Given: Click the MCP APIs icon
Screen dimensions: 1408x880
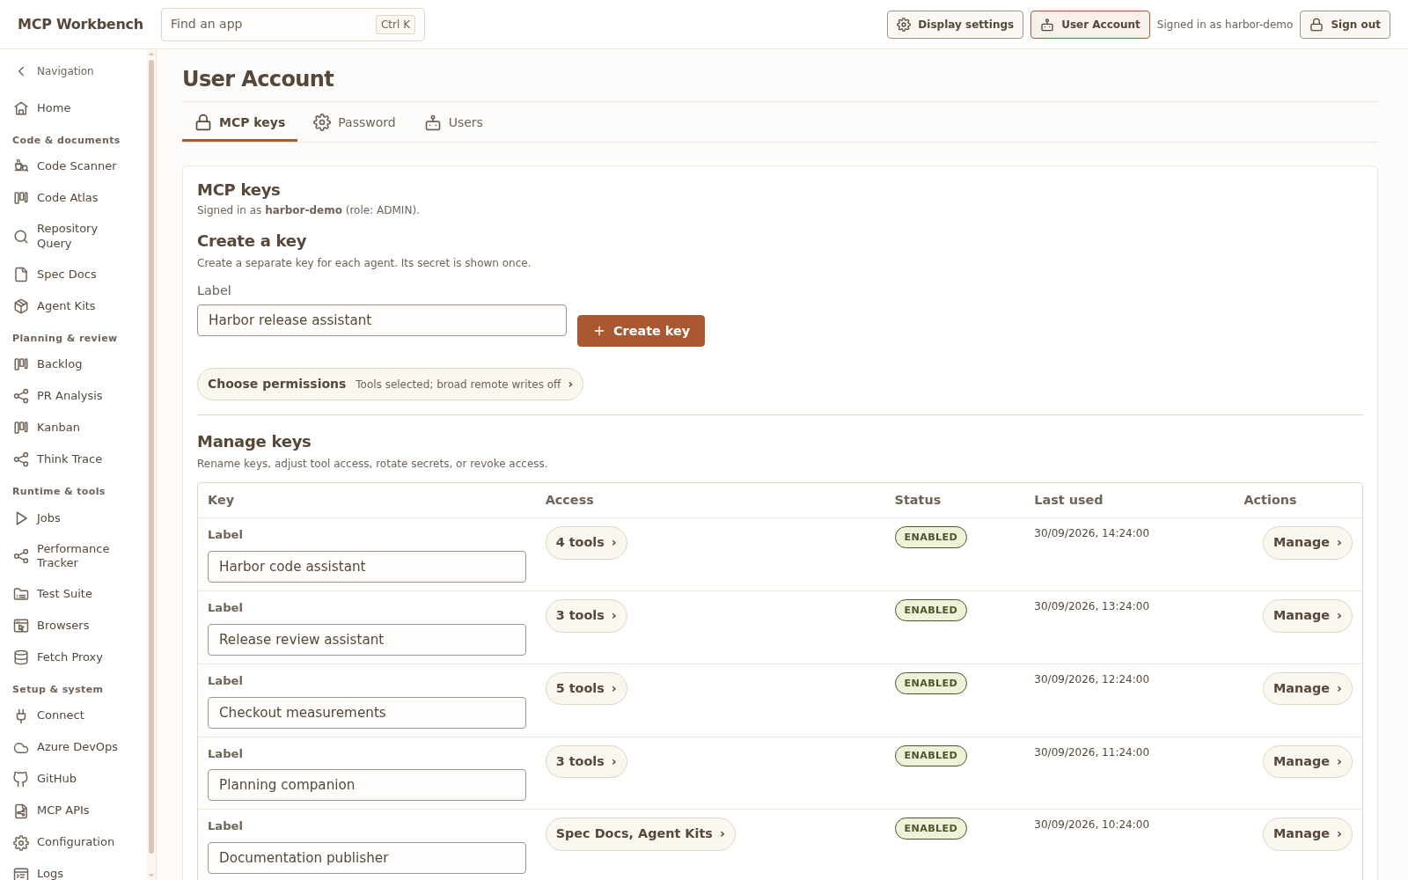Looking at the screenshot, I should point(21,810).
